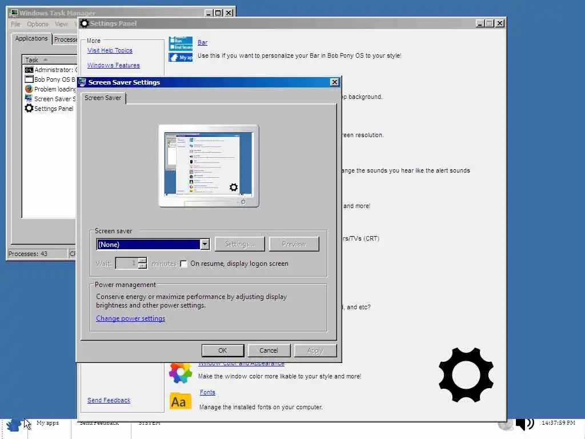Open Window Color and Appearance link

(x=241, y=364)
